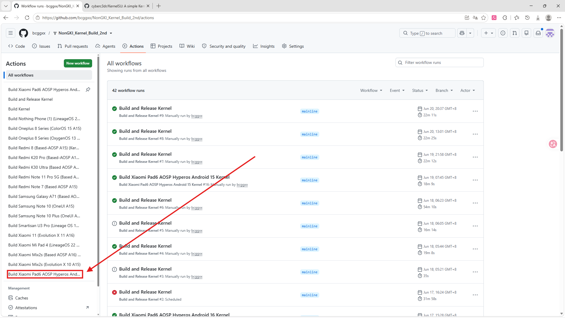Image resolution: width=565 pixels, height=318 pixels.
Task: Open the GitHub homepage logo
Action: pyautogui.click(x=24, y=33)
